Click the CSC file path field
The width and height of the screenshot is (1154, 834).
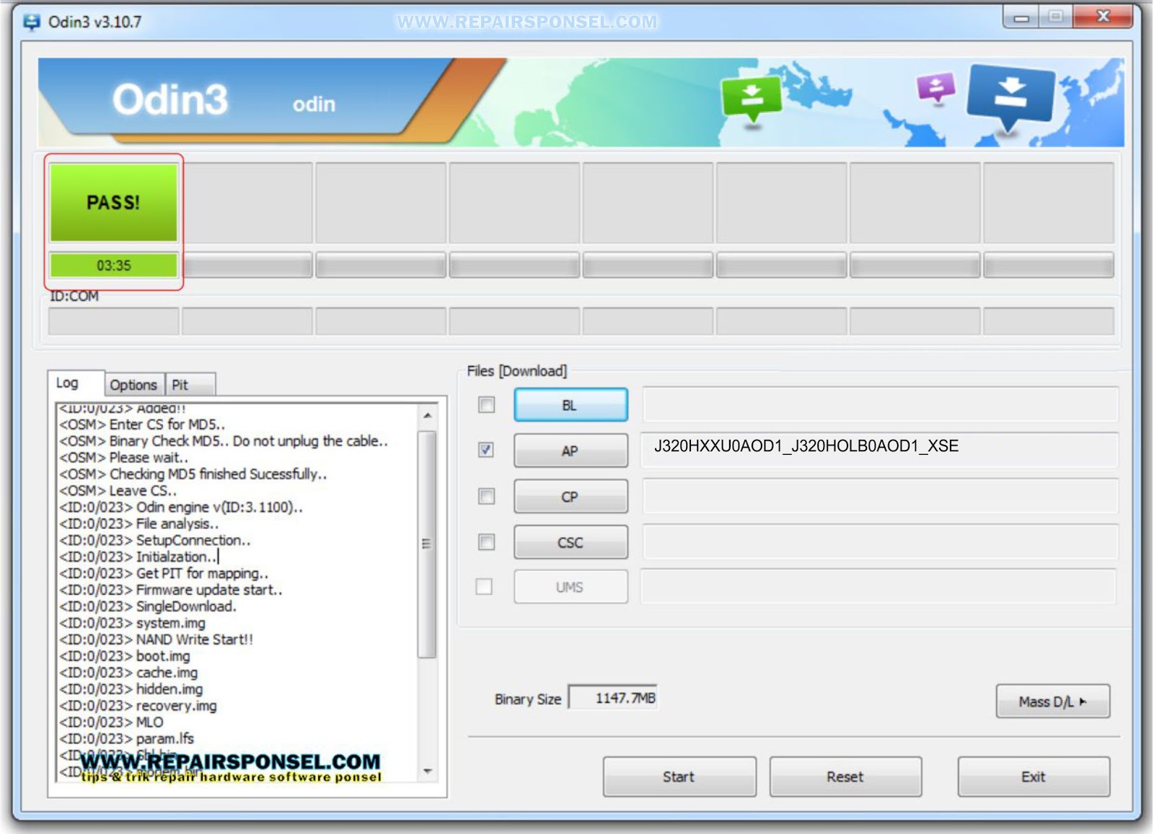click(x=880, y=542)
